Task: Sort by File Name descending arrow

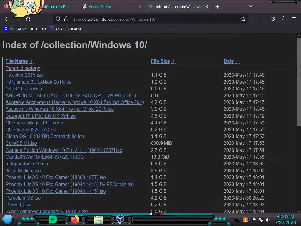Action: 31,61
